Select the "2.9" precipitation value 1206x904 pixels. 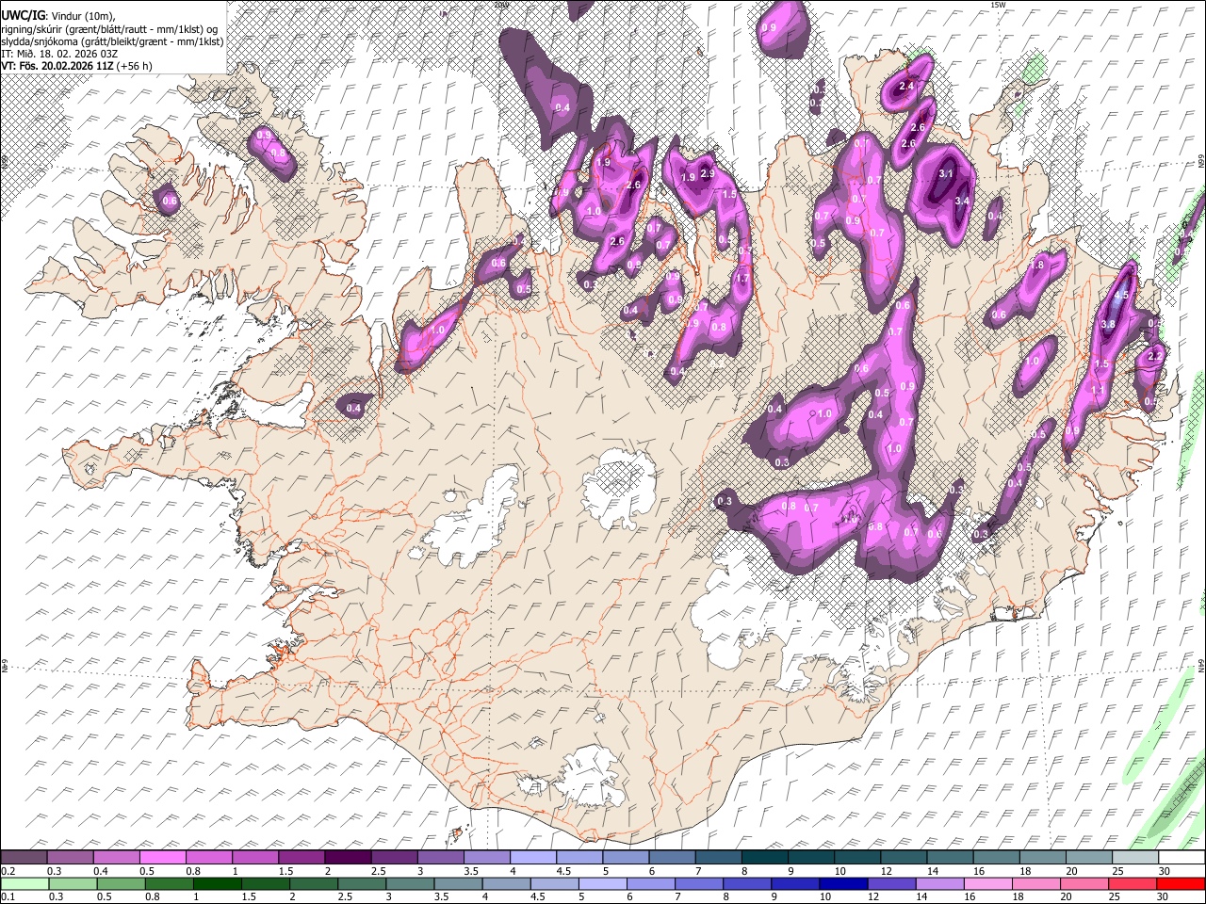pyautogui.click(x=708, y=173)
